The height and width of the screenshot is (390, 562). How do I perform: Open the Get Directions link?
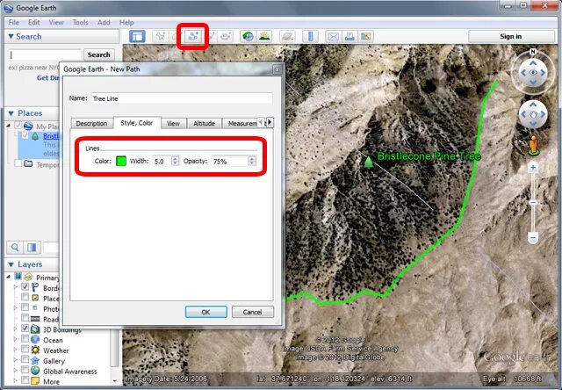(x=48, y=78)
